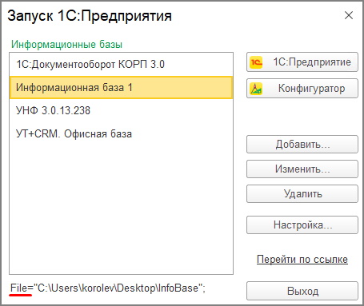This screenshot has height=306, width=364.
Task: Follow the Перейти по ссылке link
Action: [x=302, y=259]
